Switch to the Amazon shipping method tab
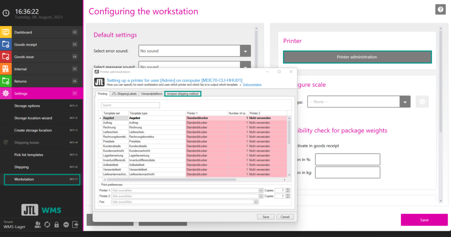Screen dimensions: 451x237 182,94
